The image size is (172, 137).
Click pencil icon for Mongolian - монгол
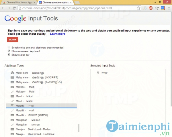[13, 125]
